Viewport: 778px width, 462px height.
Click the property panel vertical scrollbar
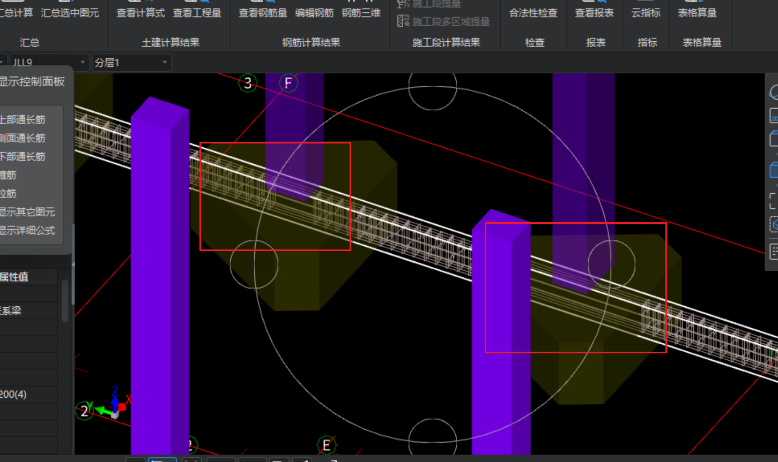coord(65,301)
